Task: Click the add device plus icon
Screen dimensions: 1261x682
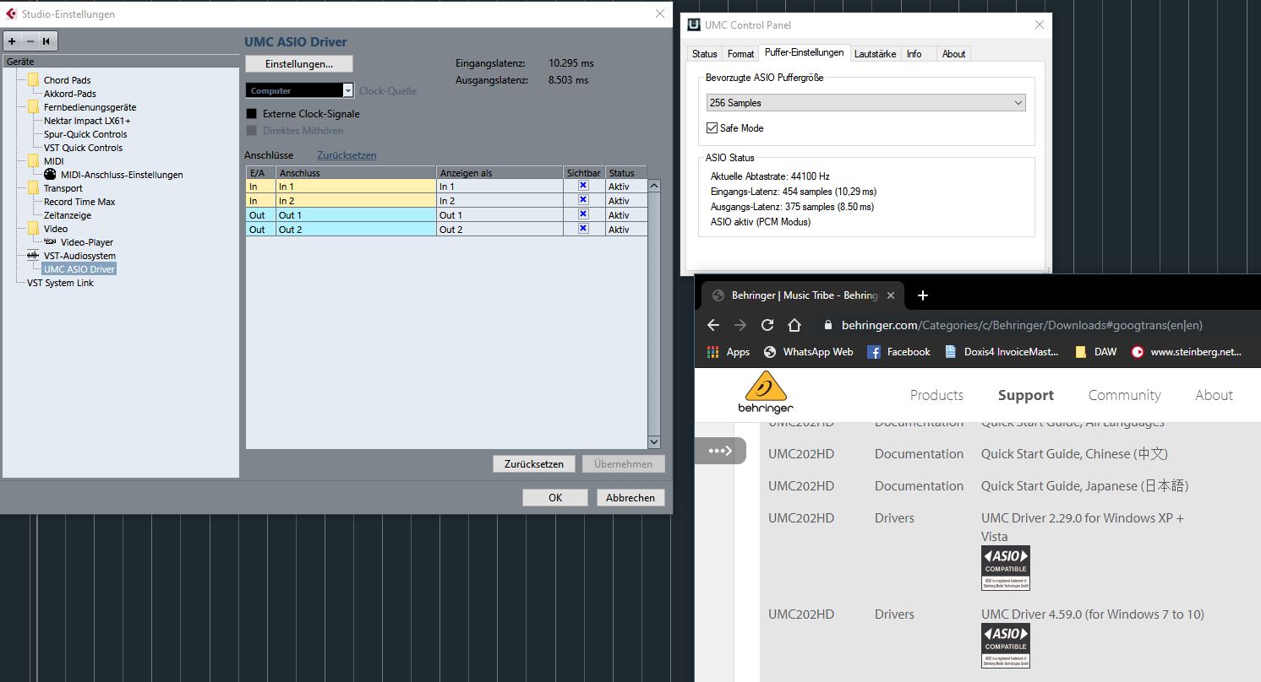Action: click(x=12, y=41)
